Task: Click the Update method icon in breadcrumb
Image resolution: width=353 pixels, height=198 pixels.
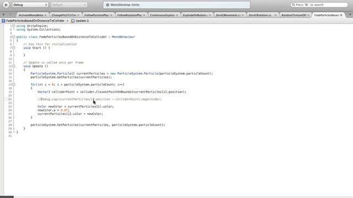Action: tap(73, 21)
